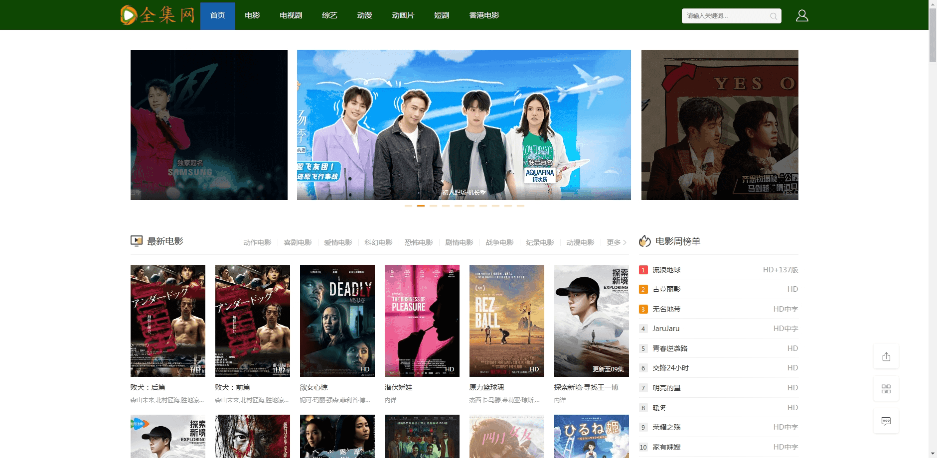The image size is (937, 458).
Task: Open the 动漫 nav tab
Action: pos(365,16)
